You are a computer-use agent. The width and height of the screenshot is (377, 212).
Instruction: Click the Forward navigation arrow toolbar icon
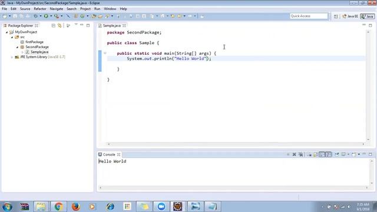(x=190, y=16)
